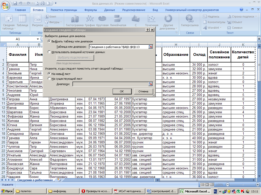Viewport: 261px width, 195px height.
Task: Click cell with 'ген. директор'
Action: (147, 134)
